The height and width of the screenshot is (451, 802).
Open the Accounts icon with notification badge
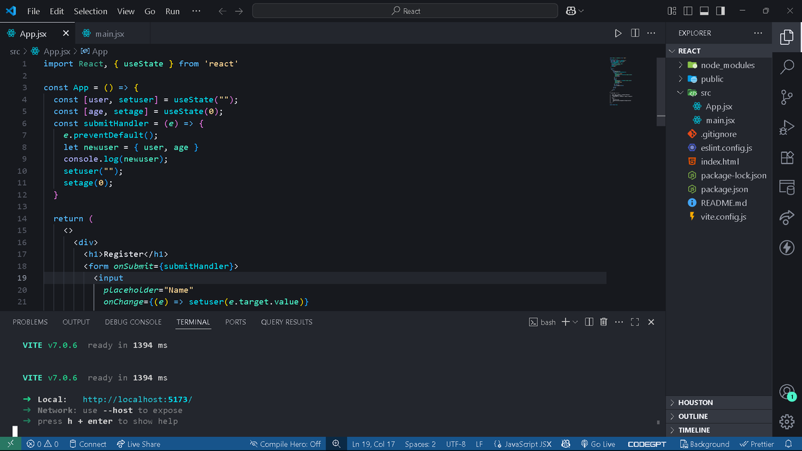pyautogui.click(x=787, y=392)
